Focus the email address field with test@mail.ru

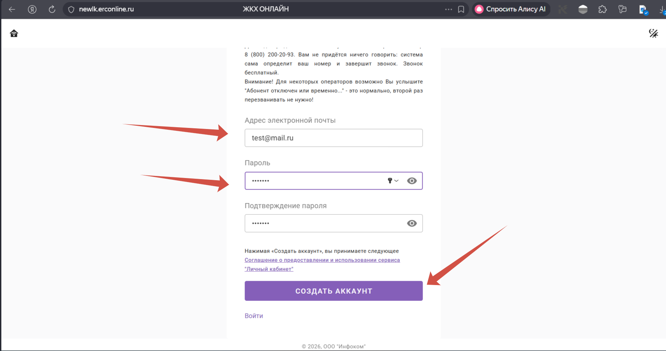(333, 138)
